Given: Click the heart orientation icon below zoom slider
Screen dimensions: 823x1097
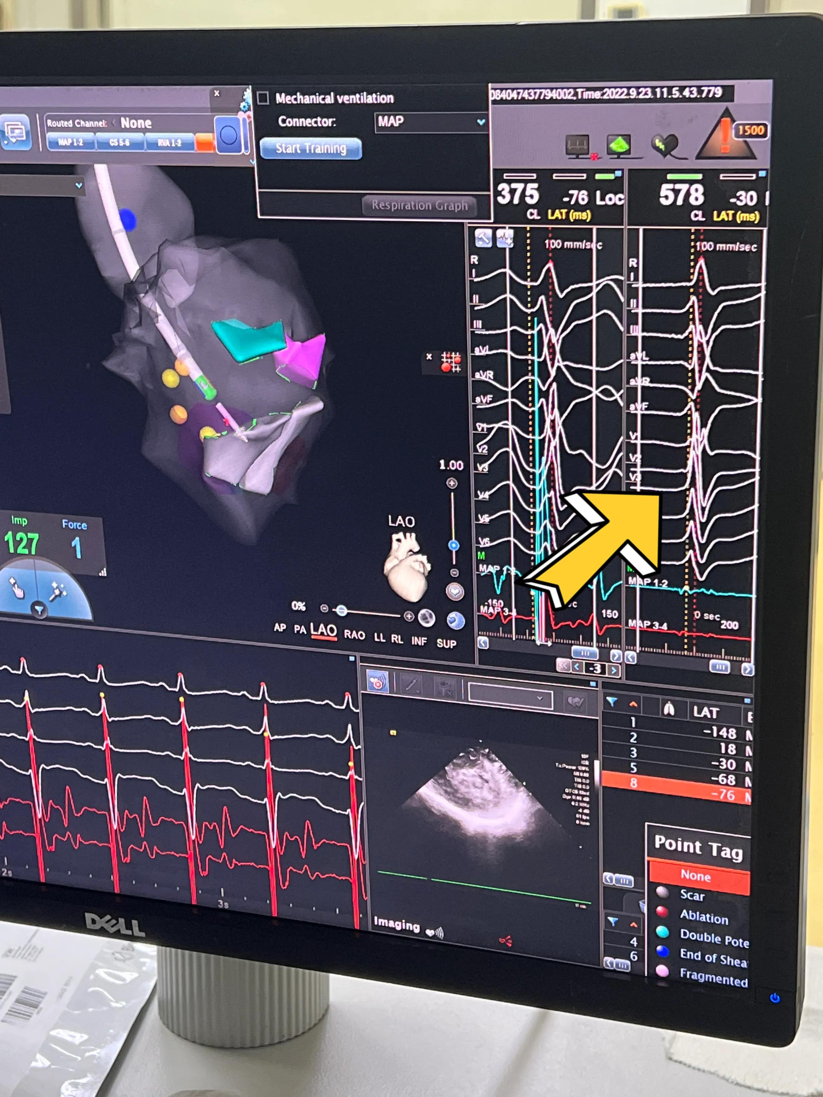Looking at the screenshot, I should coord(455,592).
